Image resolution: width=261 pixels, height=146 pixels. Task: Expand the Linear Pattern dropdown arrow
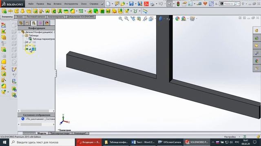click(85, 11)
